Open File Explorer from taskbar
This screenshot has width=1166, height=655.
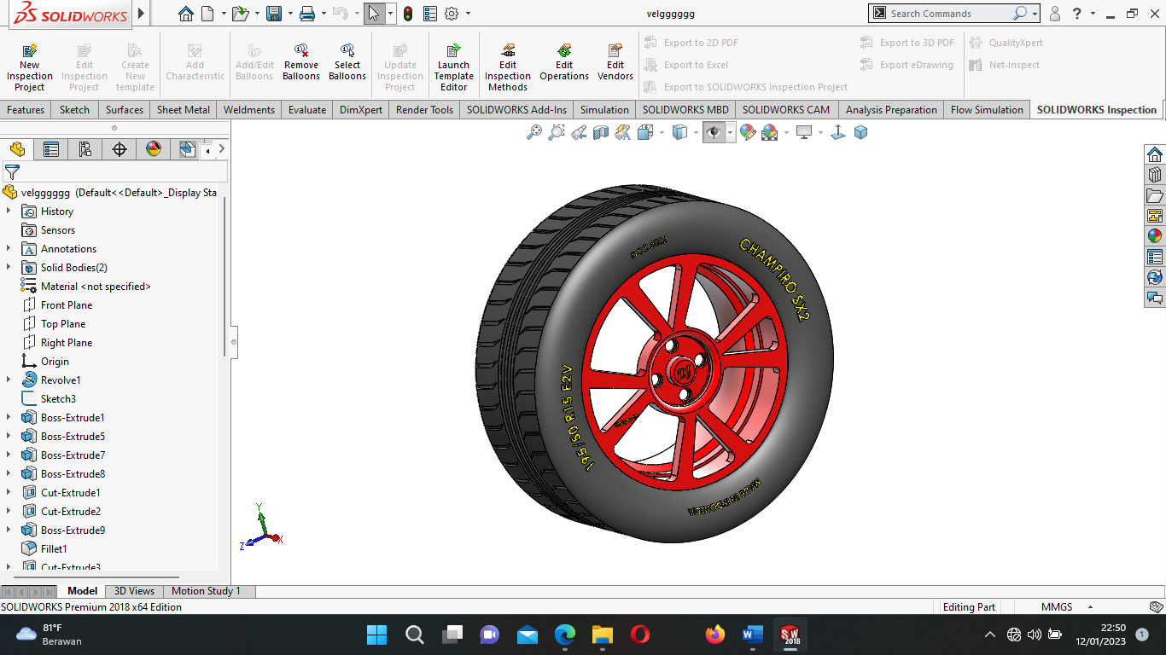pyautogui.click(x=603, y=635)
